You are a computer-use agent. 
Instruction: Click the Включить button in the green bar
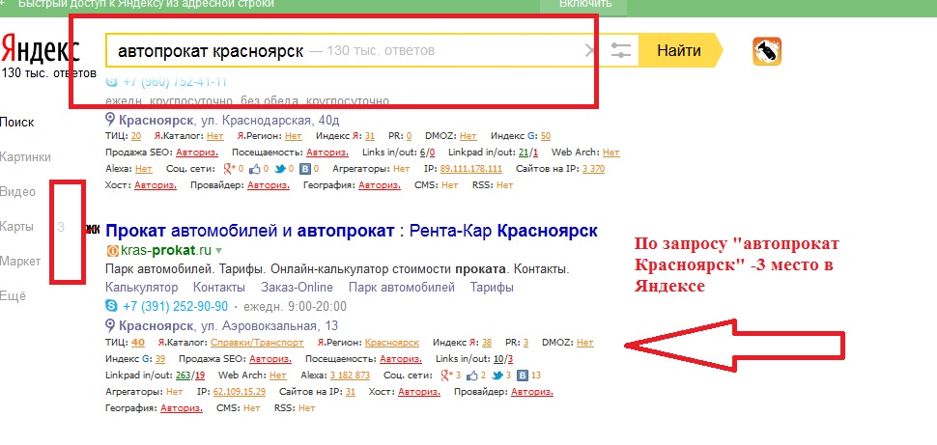[585, 4]
